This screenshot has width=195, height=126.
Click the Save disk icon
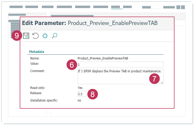coord(26,36)
